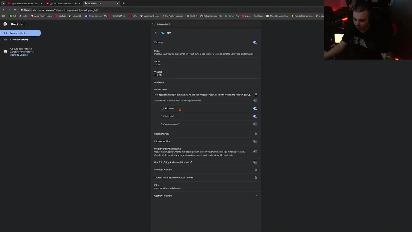Toggle Připnout na lištu switch
Image resolution: width=412 pixels, height=232 pixels.
[255, 141]
